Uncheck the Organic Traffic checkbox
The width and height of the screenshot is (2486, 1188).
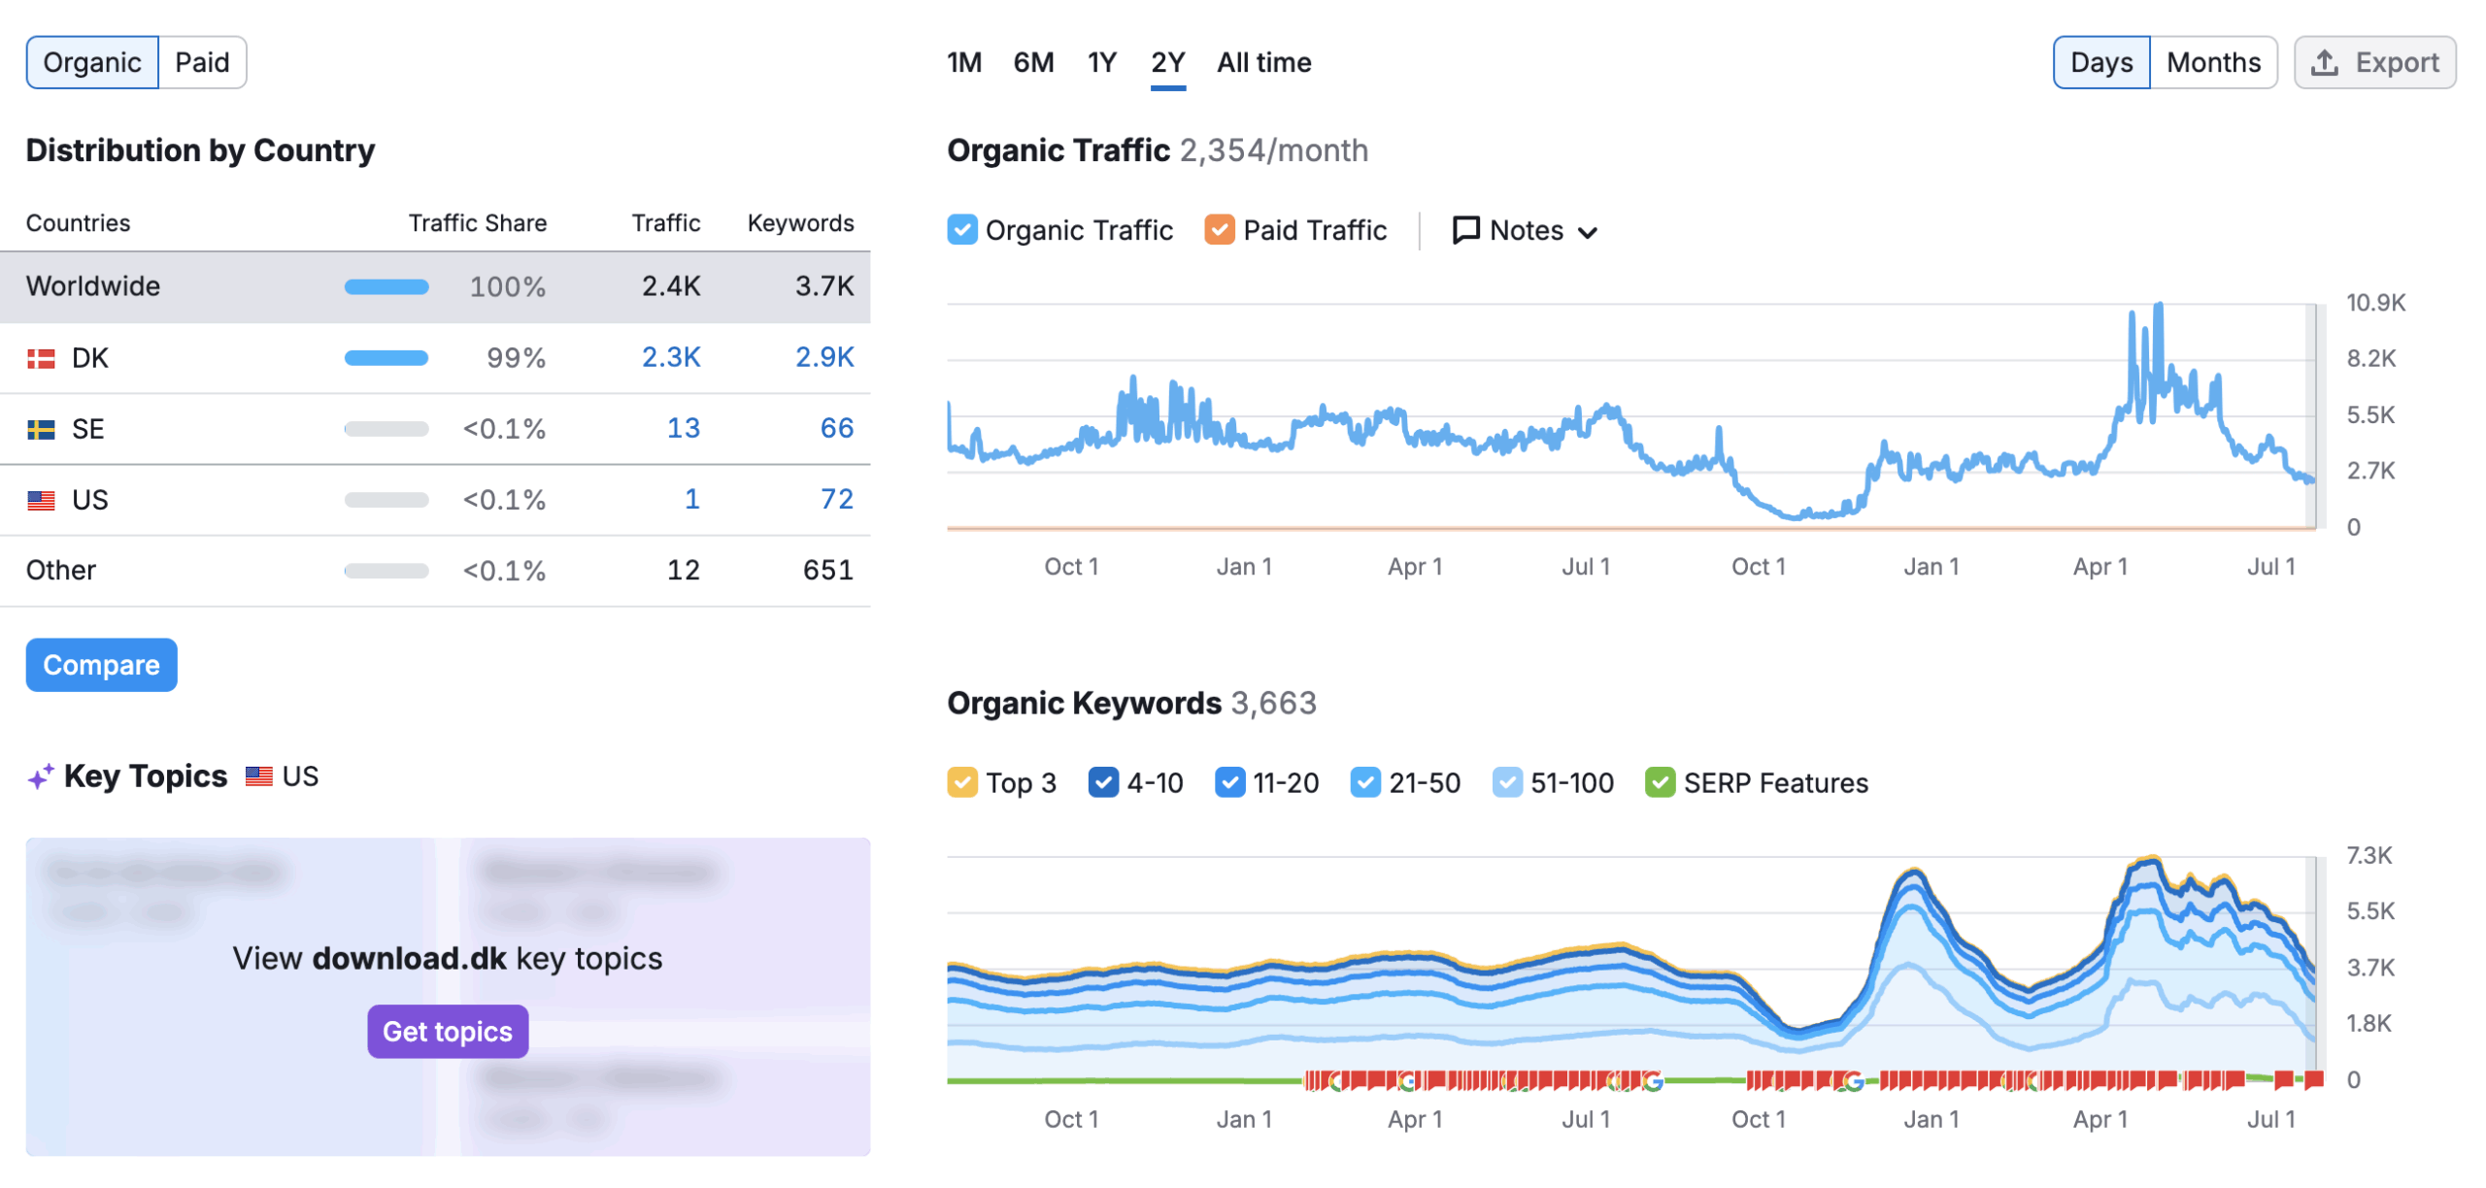(961, 230)
